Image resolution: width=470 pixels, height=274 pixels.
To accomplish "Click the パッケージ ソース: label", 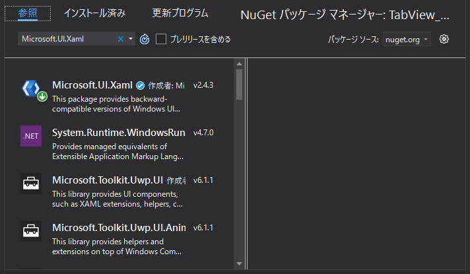I will click(353, 40).
